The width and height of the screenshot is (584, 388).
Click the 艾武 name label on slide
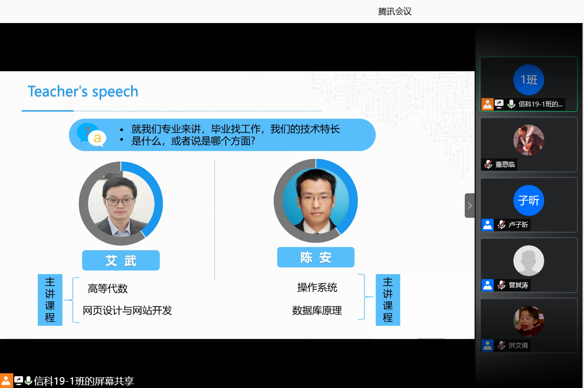(121, 260)
